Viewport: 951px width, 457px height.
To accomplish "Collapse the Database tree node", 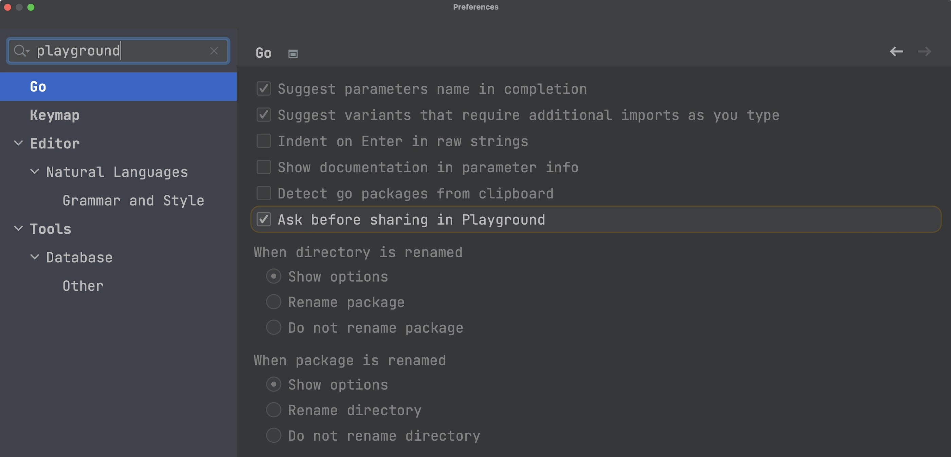I will [34, 257].
